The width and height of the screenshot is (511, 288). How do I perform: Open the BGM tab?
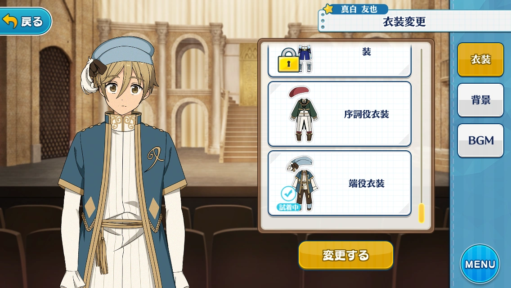pyautogui.click(x=481, y=140)
